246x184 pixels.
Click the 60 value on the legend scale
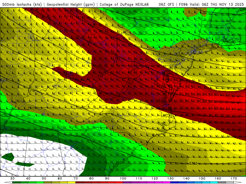[x=60, y=178]
